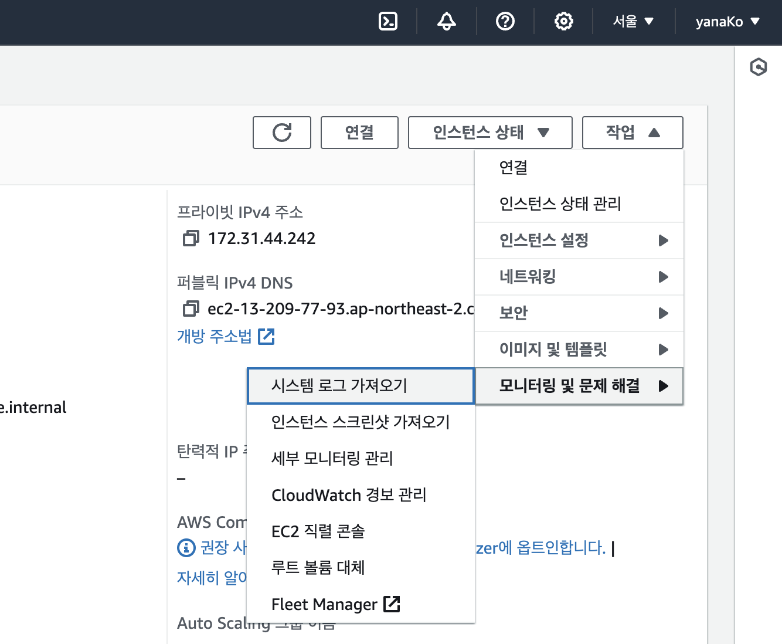The width and height of the screenshot is (782, 644).
Task: Choose 인스턴스 상태 관리 menu item
Action: [x=579, y=204]
